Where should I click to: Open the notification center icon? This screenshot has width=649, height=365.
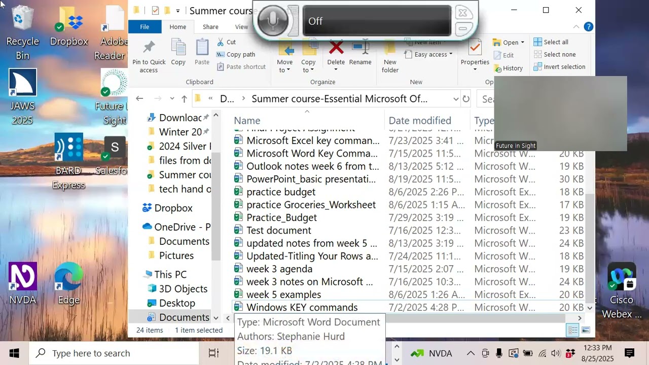pyautogui.click(x=629, y=353)
